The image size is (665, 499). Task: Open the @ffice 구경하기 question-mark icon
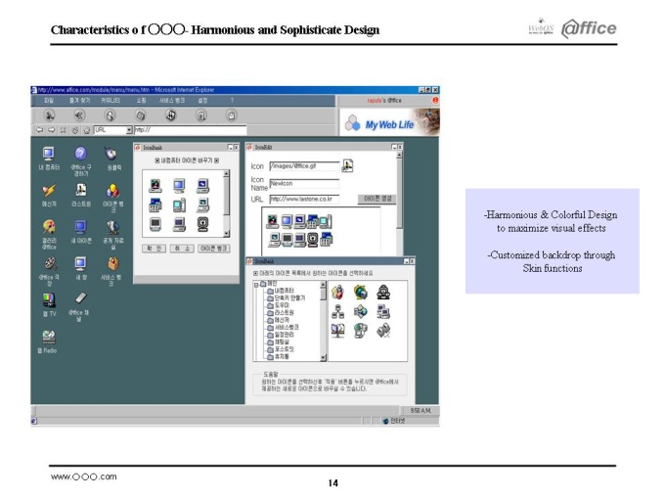pos(80,154)
